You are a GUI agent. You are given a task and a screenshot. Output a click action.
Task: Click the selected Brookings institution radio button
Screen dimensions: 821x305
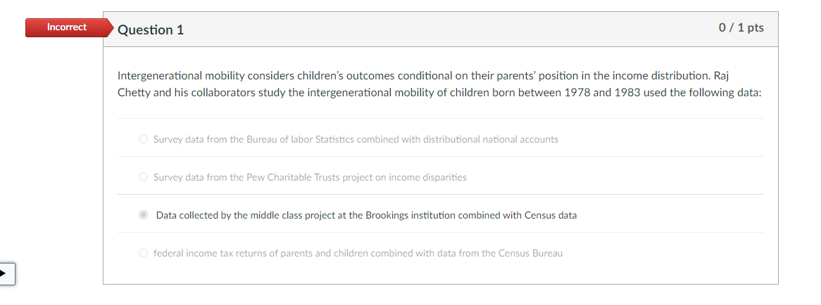pyautogui.click(x=143, y=215)
